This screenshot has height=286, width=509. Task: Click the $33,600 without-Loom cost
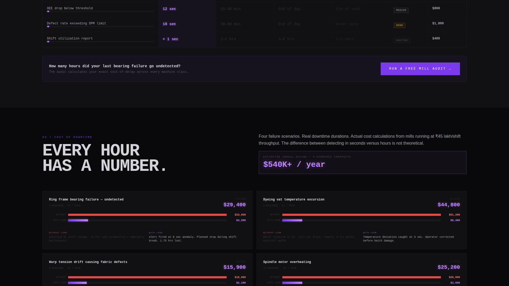[x=240, y=215]
